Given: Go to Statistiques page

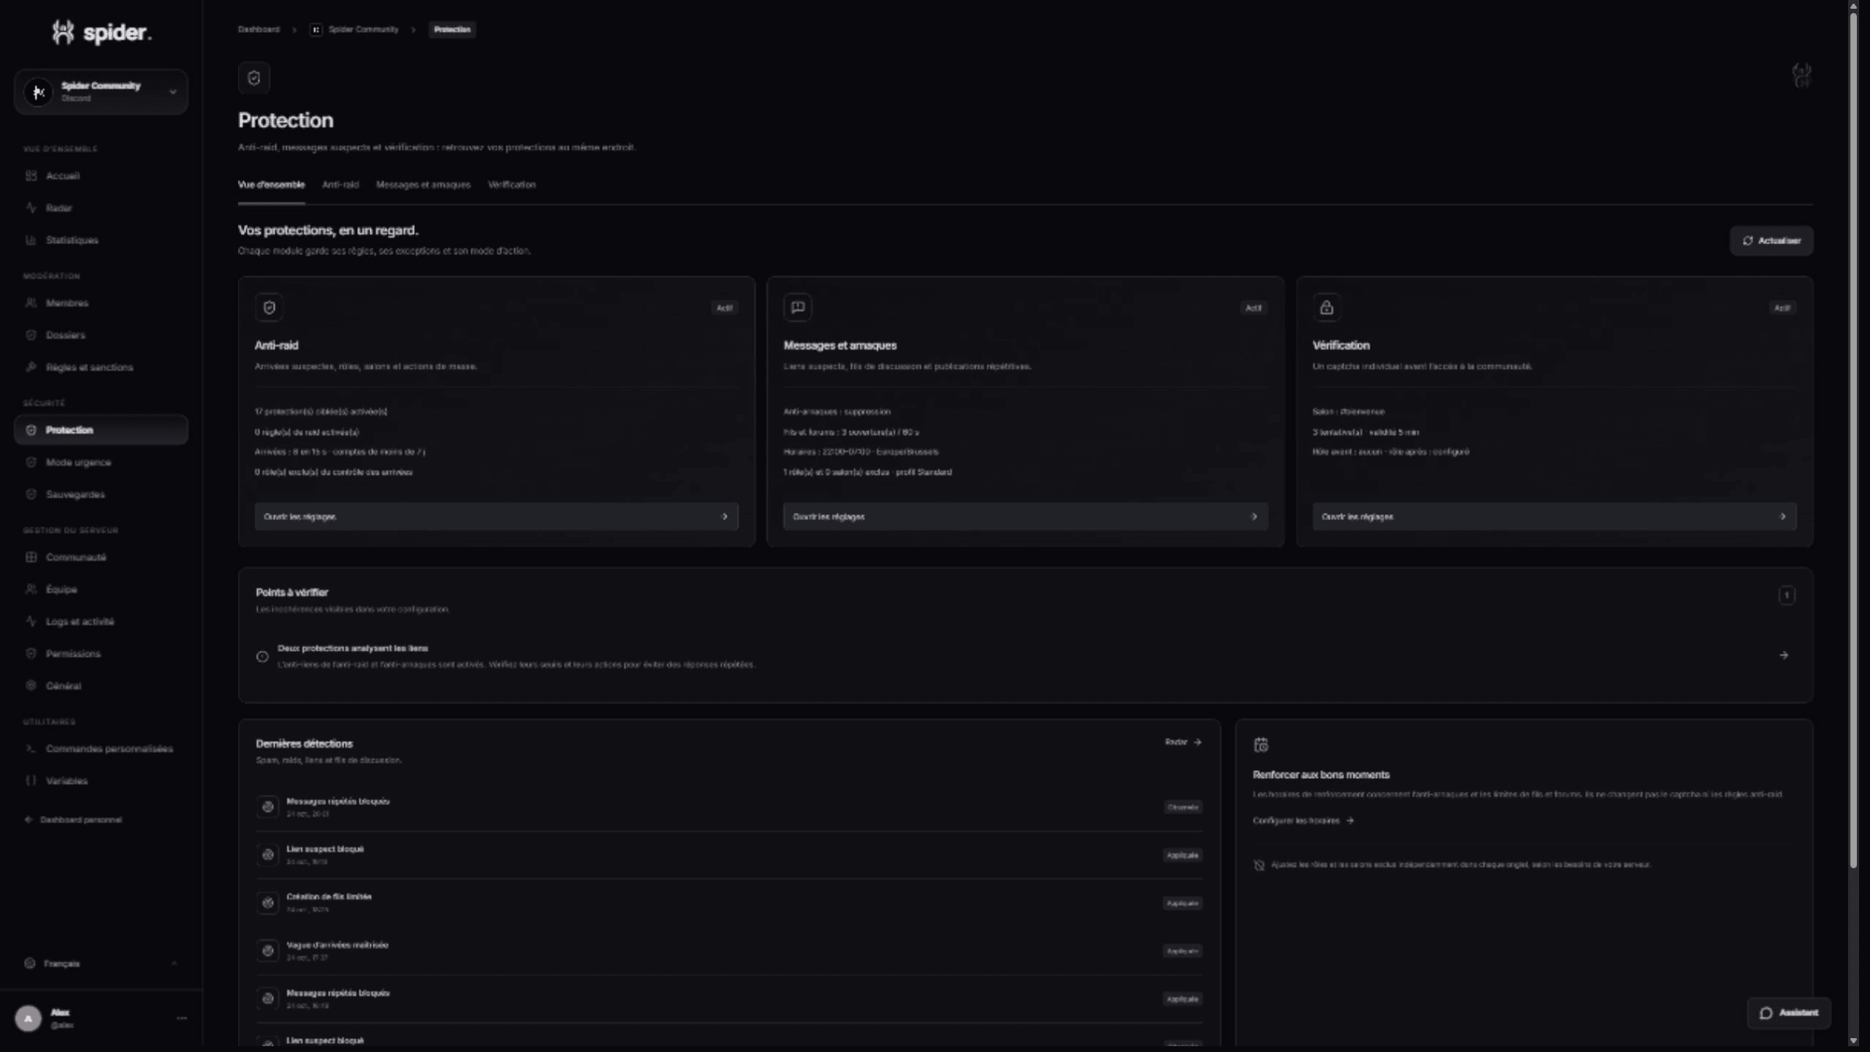Looking at the screenshot, I should click(x=101, y=240).
